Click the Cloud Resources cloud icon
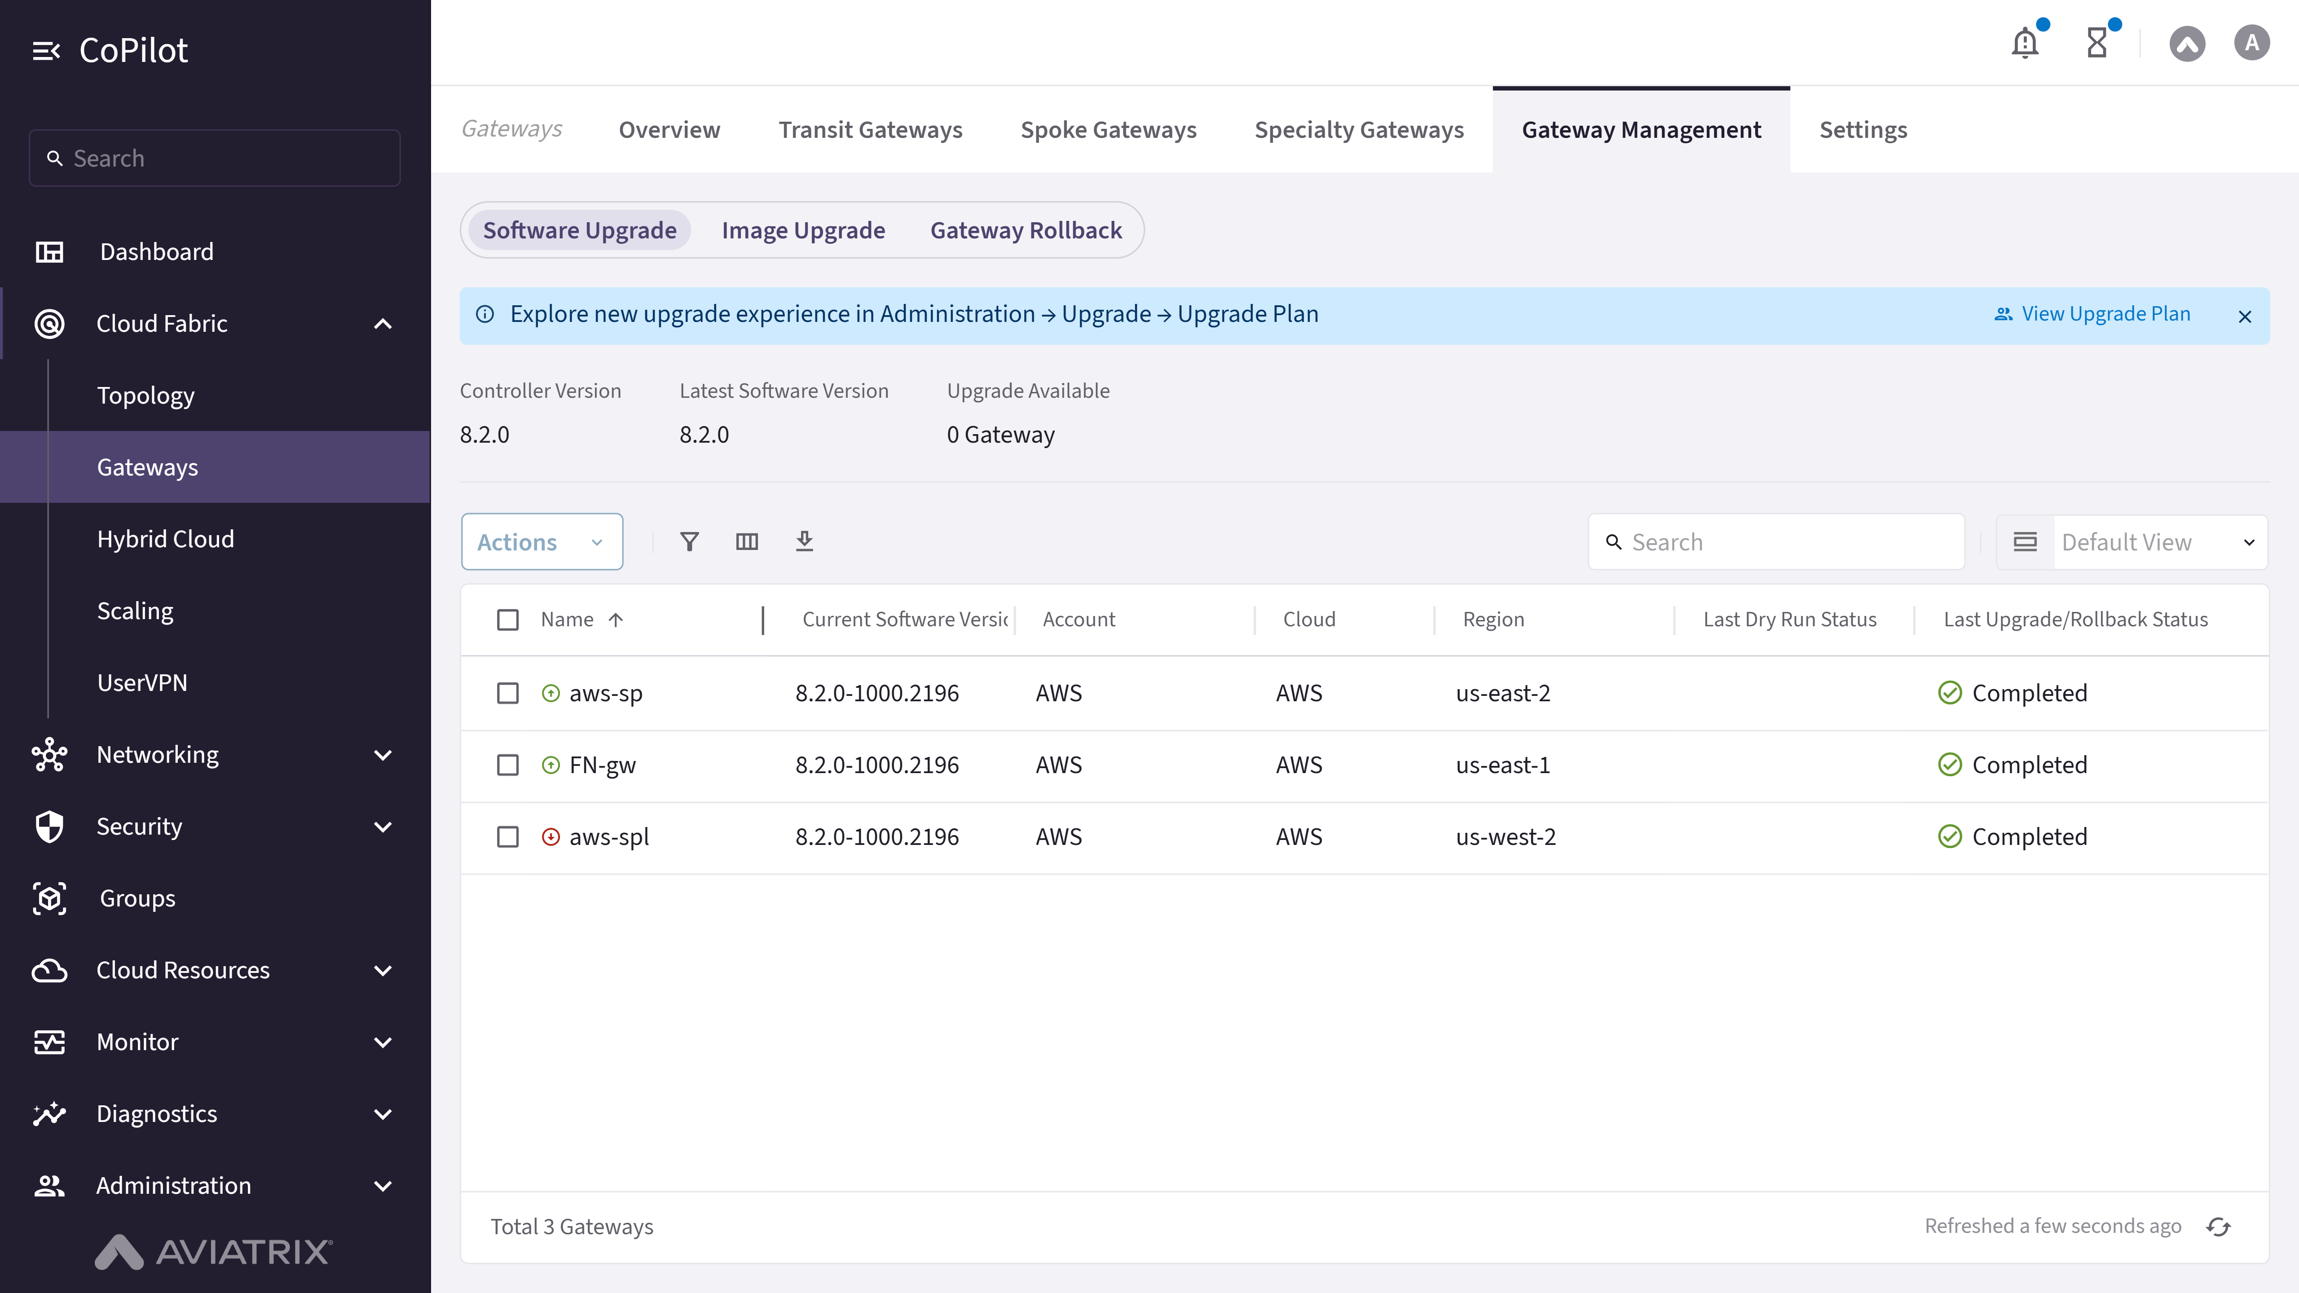The width and height of the screenshot is (2299, 1293). pos(49,970)
